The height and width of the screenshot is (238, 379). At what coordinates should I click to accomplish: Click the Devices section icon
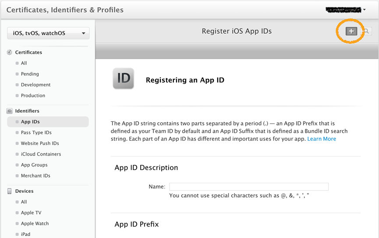click(10, 191)
